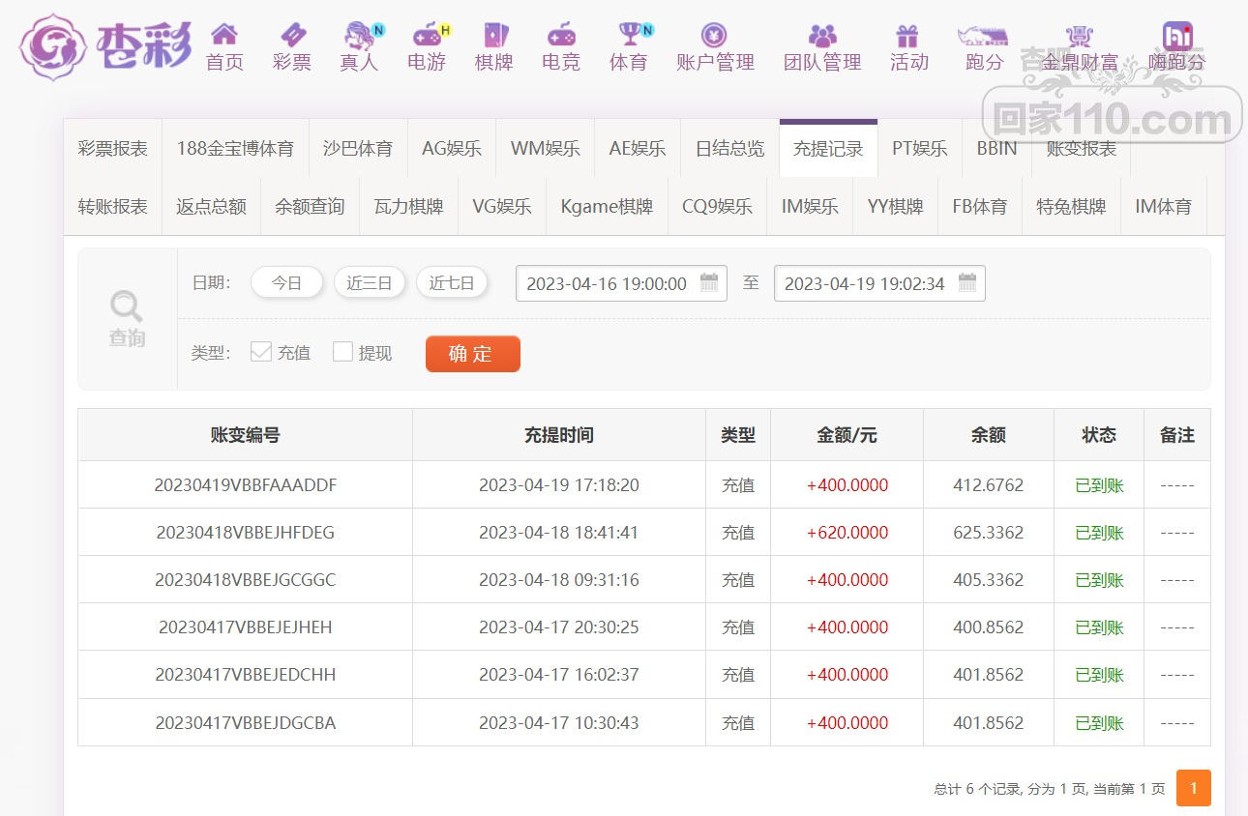The width and height of the screenshot is (1248, 816).
Task: Toggle the 充值 deposit checkbox
Action: (x=261, y=352)
